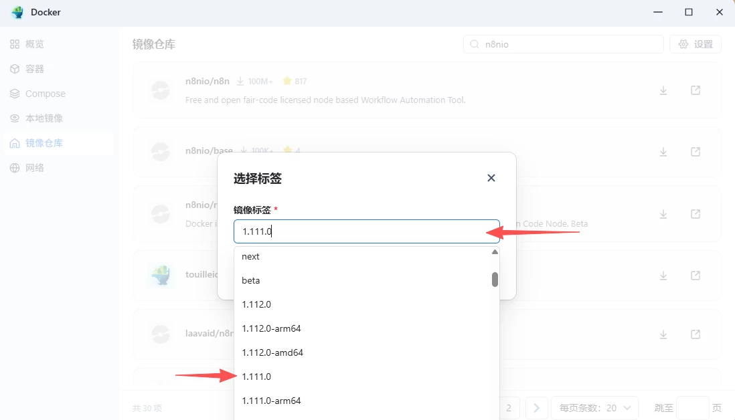Choose the 1.112.0-arm64 tag option
Viewport: 735px width, 420px height.
(x=271, y=328)
